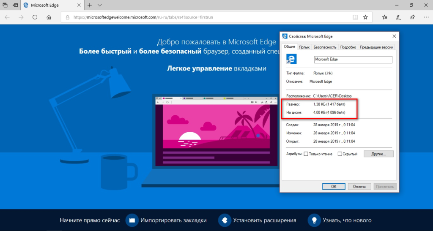Click size value 1,38 КБ (1 417 байт)

[329, 104]
